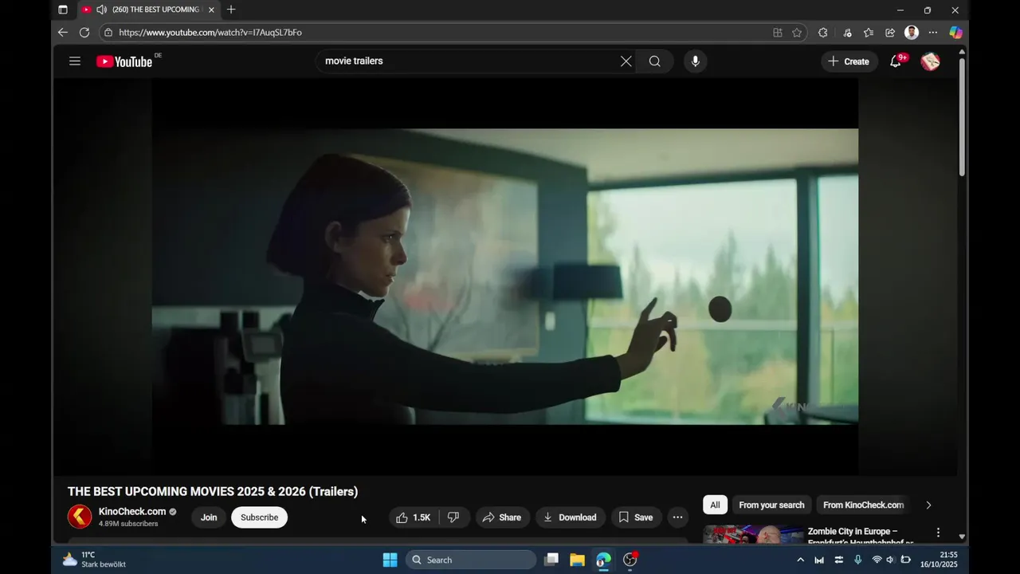1020x574 pixels.
Task: Open Microsoft Edge from the taskbar
Action: (x=603, y=560)
